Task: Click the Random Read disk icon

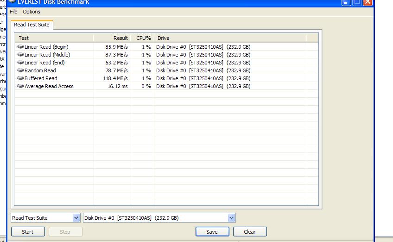Action: coord(20,70)
